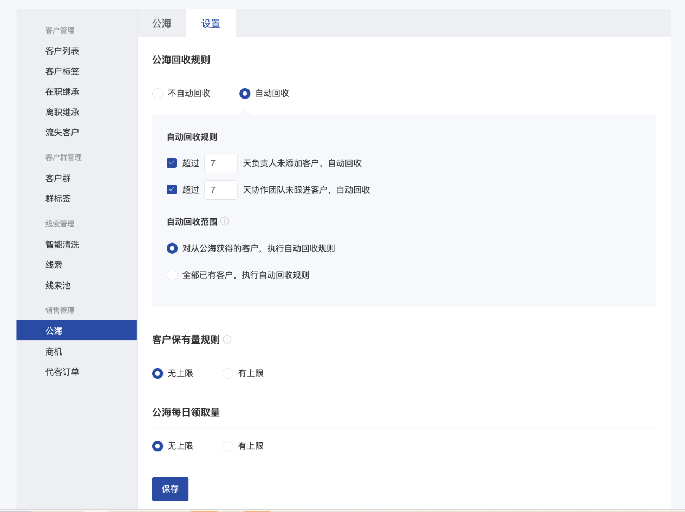Open the info icon beside 自动回收范围

pyautogui.click(x=225, y=221)
